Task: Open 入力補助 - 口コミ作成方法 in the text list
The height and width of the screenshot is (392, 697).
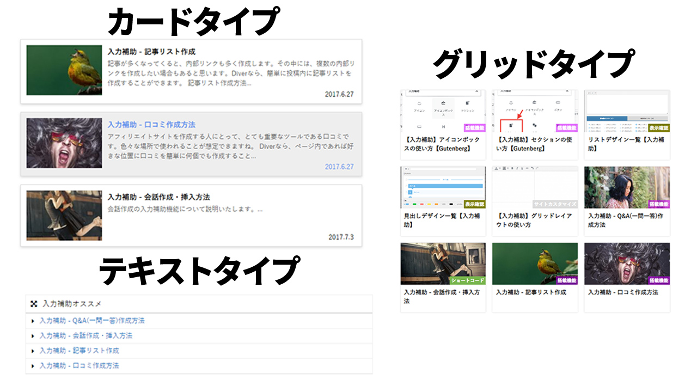Action: [x=79, y=366]
